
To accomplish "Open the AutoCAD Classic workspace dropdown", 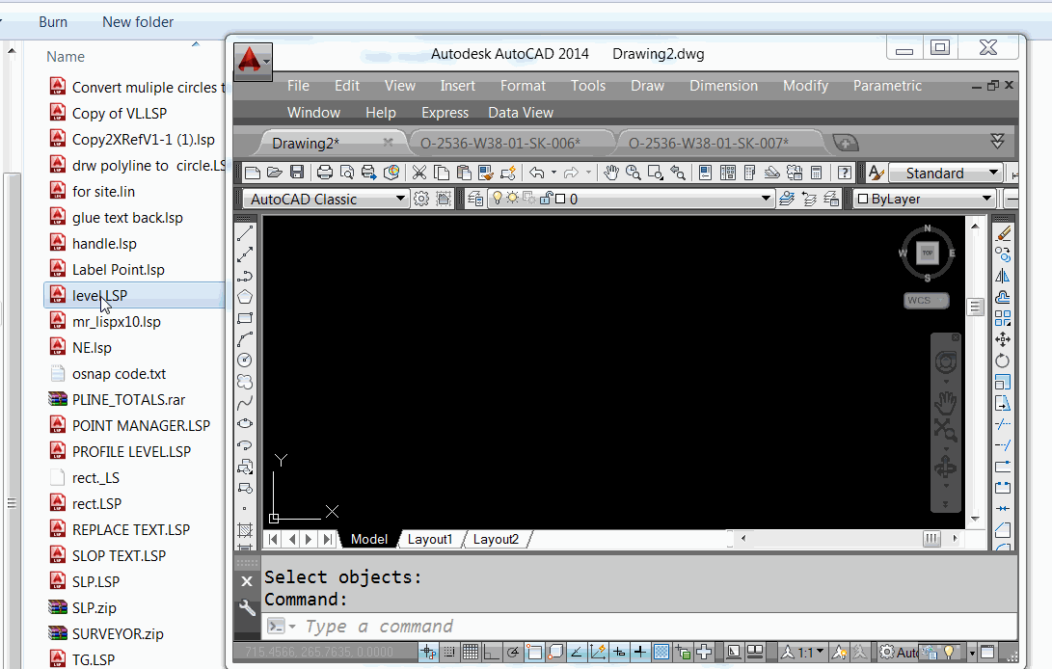I will coord(400,199).
